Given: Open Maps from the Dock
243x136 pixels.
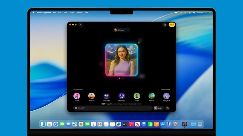Looking at the screenshot, I should tap(75, 124).
